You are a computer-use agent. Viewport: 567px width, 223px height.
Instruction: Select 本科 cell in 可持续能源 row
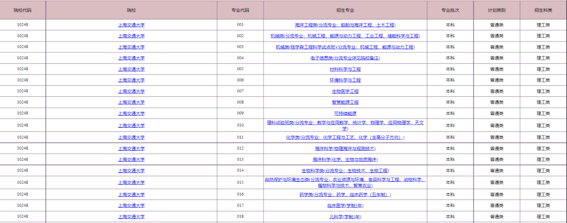pyautogui.click(x=450, y=113)
